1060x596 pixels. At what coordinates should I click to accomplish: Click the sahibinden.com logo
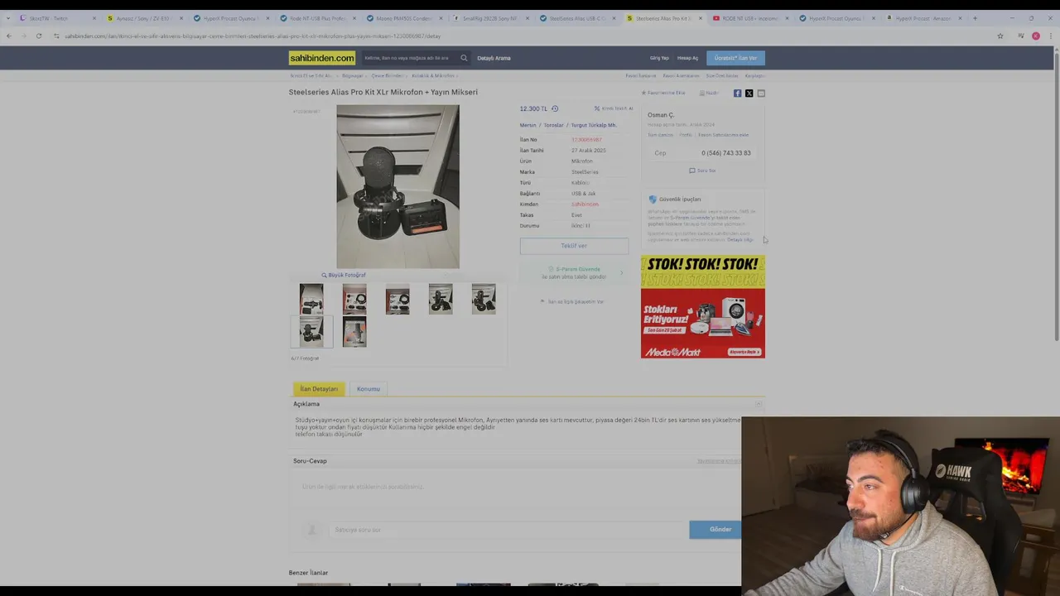click(322, 58)
